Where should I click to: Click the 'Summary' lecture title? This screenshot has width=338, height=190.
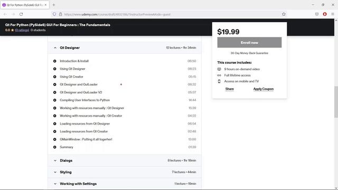pyautogui.click(x=67, y=147)
